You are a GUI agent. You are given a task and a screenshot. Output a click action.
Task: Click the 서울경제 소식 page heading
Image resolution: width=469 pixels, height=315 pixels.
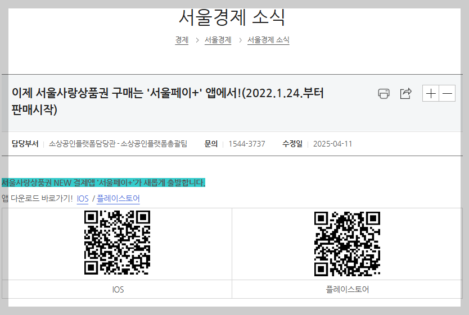click(232, 17)
